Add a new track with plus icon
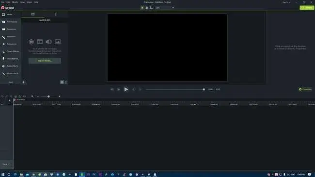The height and width of the screenshot is (177, 315). [x=9, y=100]
